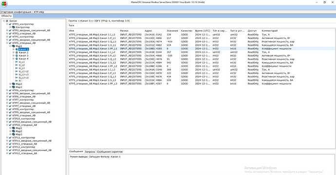
Task: Click the device icon of KTP5_контроллер
Action: 10,37
